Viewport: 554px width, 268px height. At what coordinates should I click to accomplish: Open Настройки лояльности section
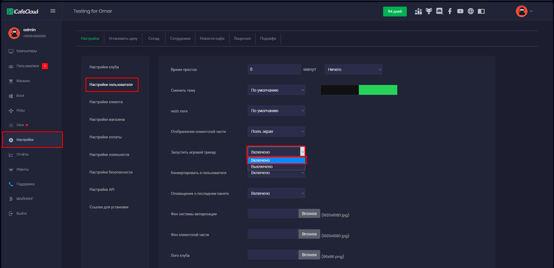[x=109, y=155]
